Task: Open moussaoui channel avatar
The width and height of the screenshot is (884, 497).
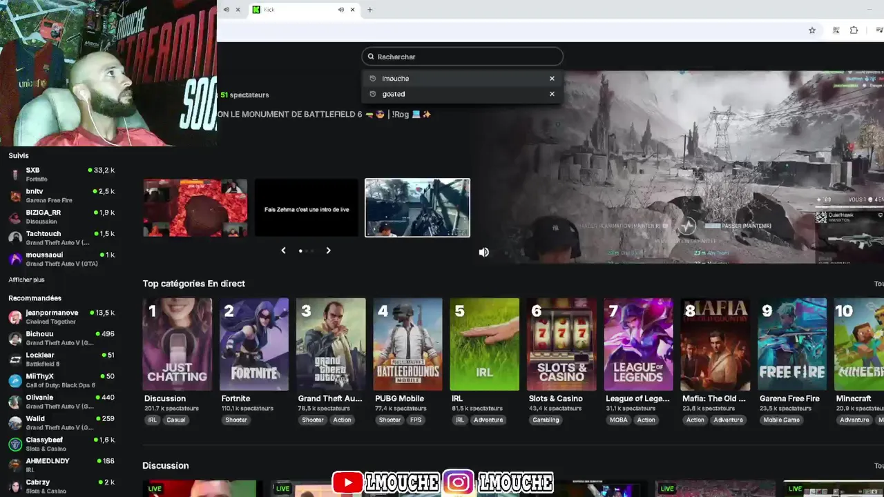Action: 15,259
